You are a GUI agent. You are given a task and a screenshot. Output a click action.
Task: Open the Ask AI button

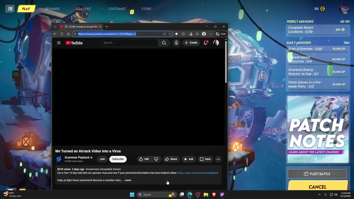pos(188,159)
